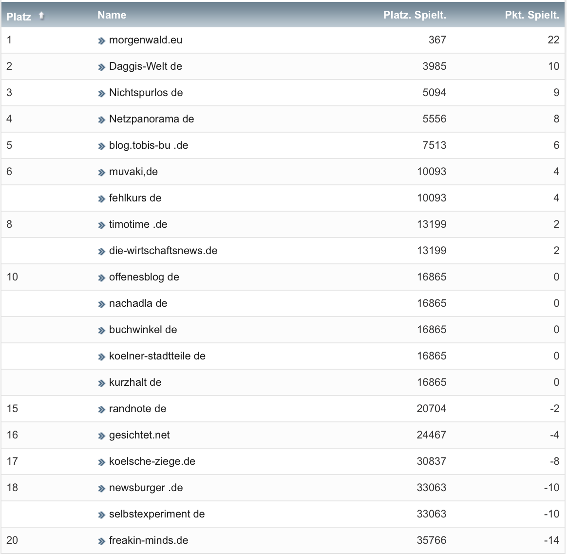Click the arrow icon beside koelsche-ziege.de
The image size is (567, 556).
coord(101,463)
